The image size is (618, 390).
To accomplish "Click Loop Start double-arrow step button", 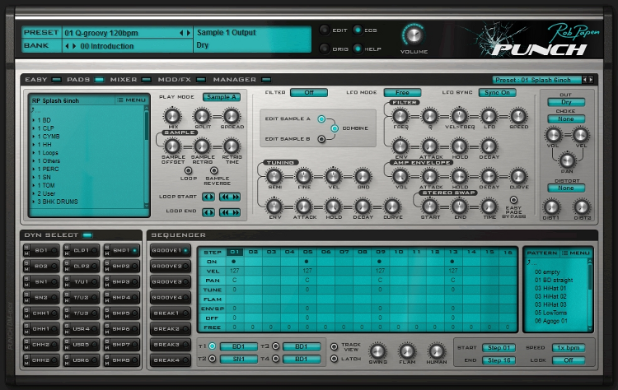I will (x=230, y=197).
